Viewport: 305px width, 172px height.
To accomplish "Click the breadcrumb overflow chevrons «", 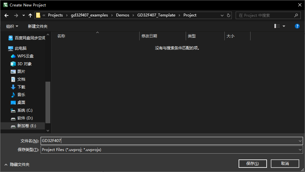I will pyautogui.click(x=44, y=15).
